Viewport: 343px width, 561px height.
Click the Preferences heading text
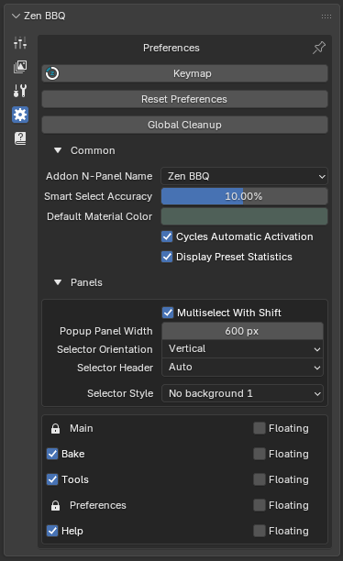coord(171,48)
